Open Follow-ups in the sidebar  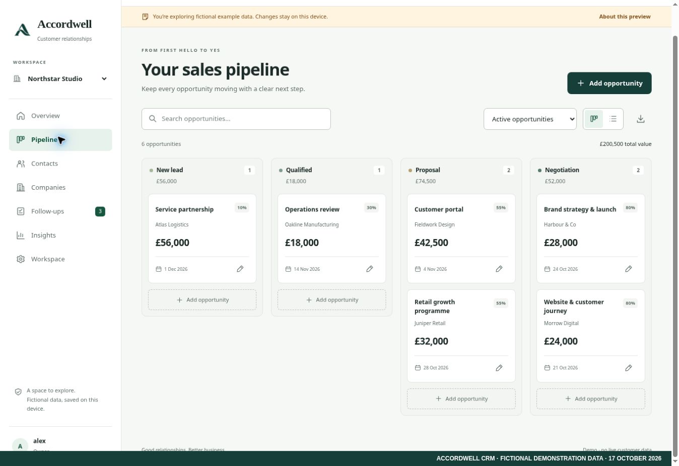coord(60,211)
